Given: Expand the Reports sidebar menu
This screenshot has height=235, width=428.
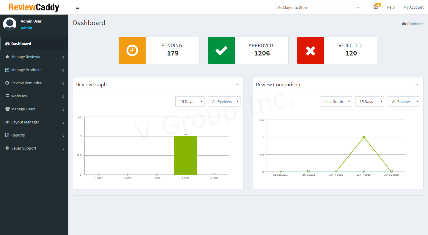Looking at the screenshot, I should 18,135.
